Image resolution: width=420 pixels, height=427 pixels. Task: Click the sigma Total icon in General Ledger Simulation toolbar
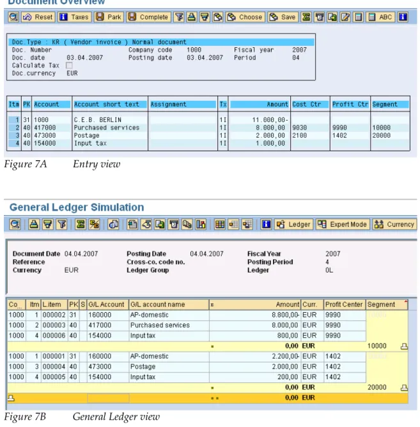point(81,225)
